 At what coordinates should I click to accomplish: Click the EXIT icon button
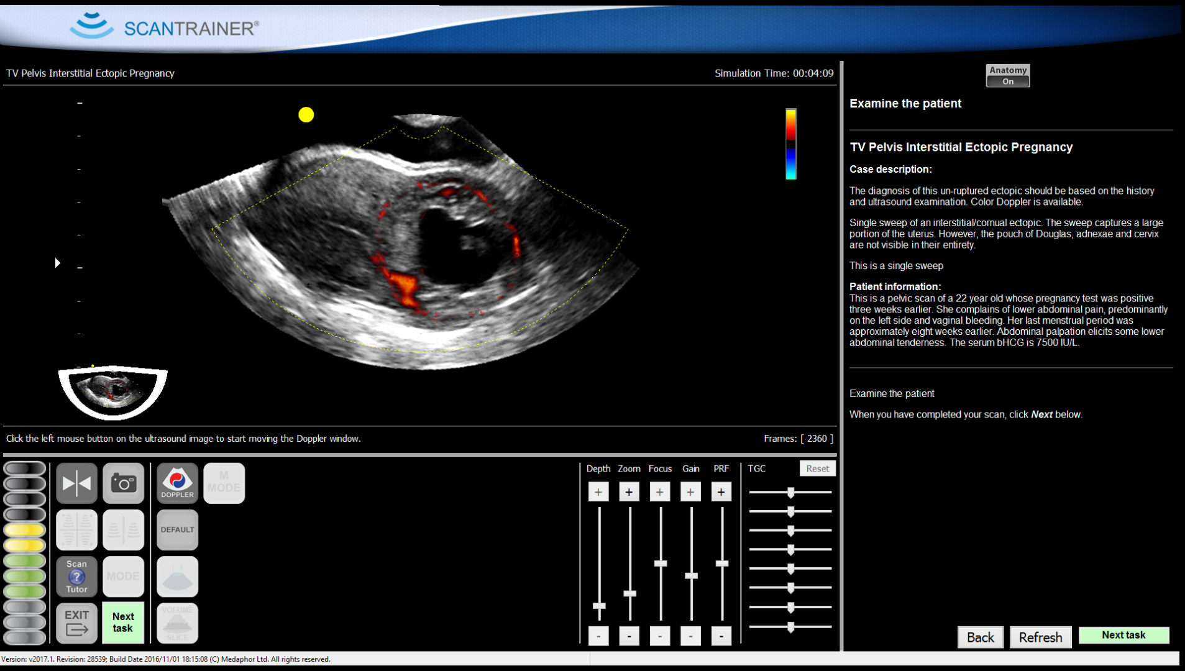(x=76, y=623)
